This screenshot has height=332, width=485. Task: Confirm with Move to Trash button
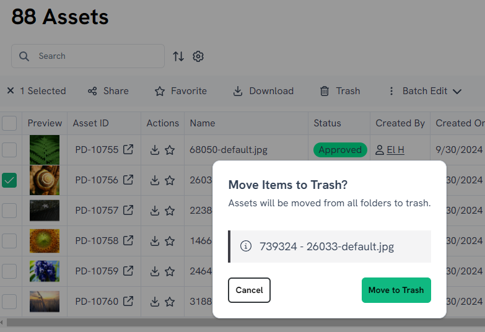click(396, 290)
